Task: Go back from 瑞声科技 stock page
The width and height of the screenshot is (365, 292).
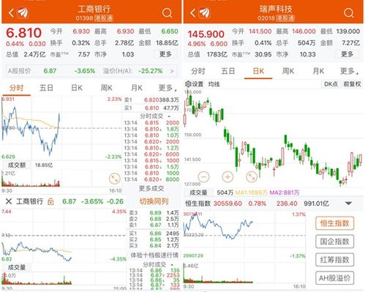Action: point(192,12)
